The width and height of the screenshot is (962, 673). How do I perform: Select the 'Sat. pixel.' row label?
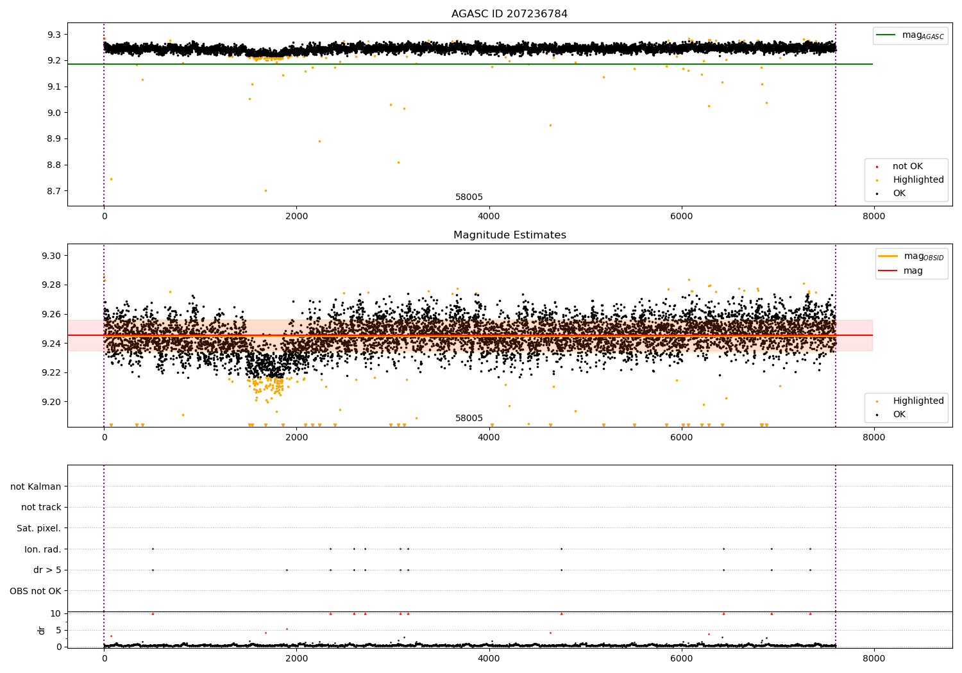(38, 528)
